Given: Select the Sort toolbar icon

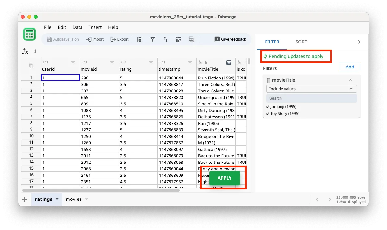Looking at the screenshot, I should [166, 39].
